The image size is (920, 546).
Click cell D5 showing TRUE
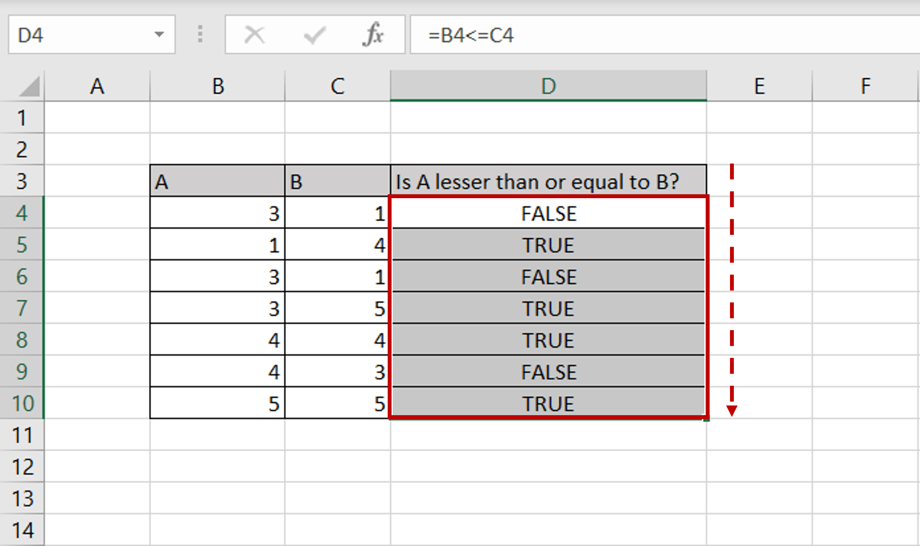[x=548, y=245]
